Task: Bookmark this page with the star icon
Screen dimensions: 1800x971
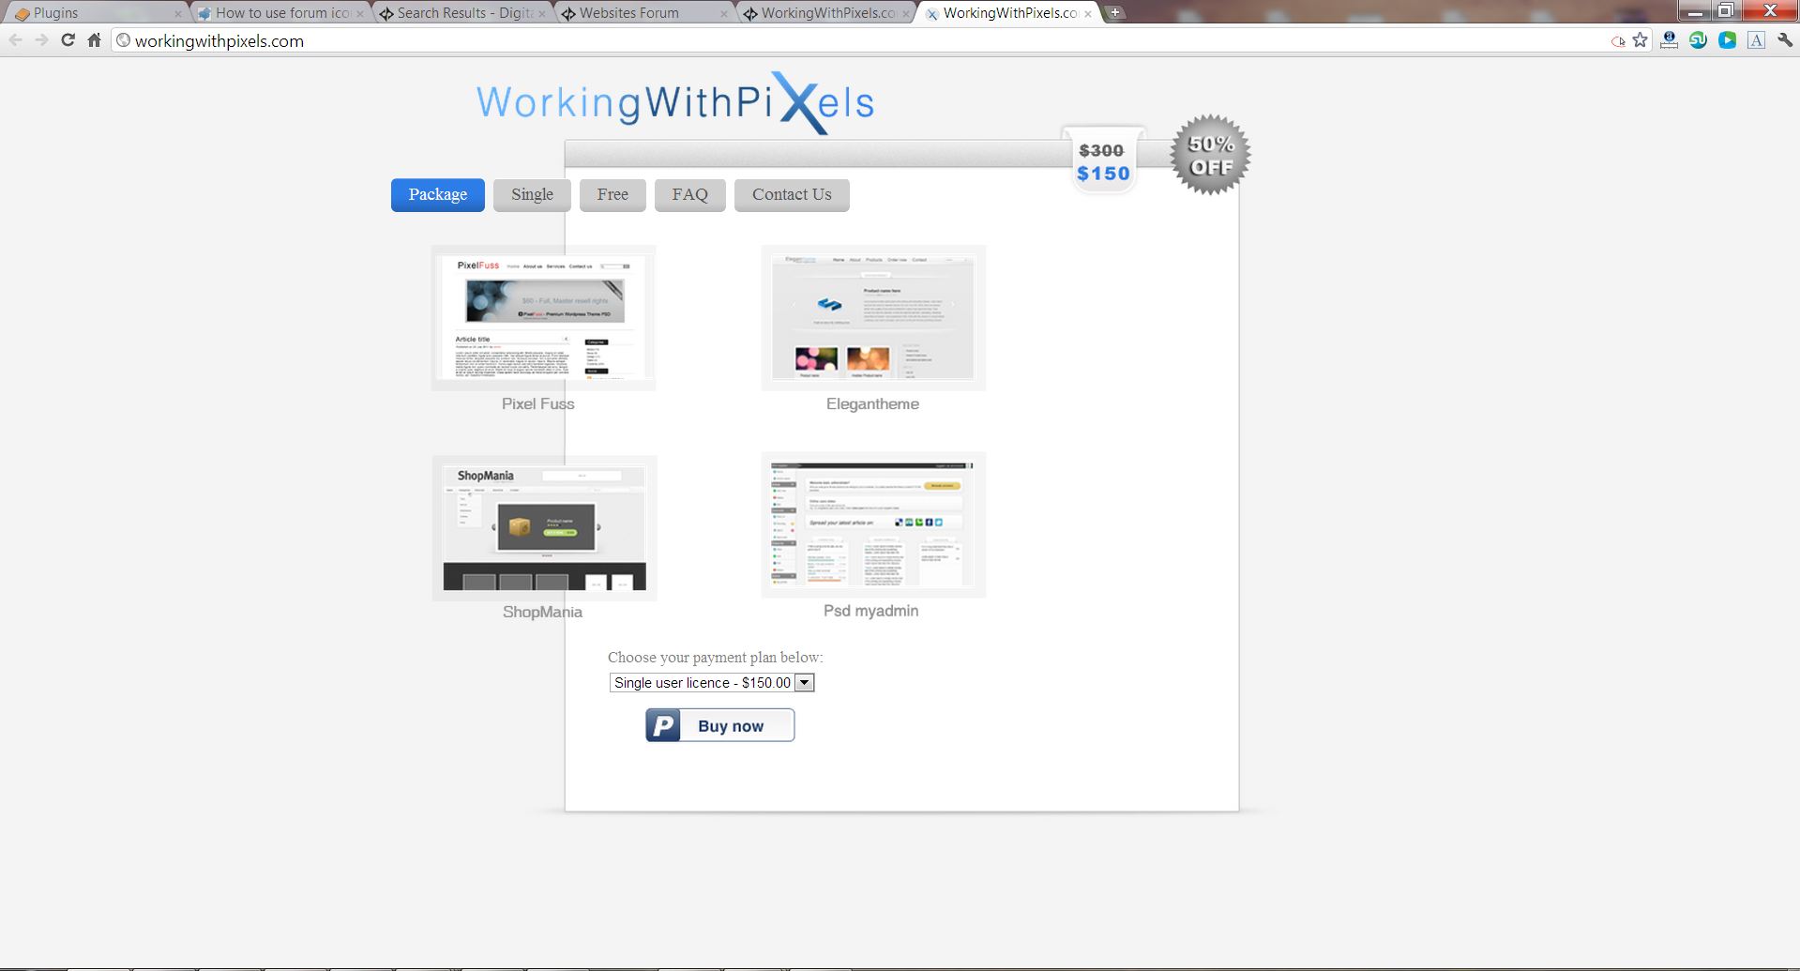Action: tap(1640, 40)
